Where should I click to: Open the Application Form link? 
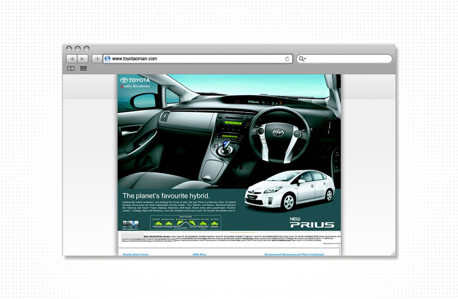(x=135, y=254)
